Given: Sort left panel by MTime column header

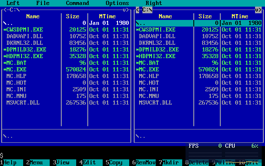Looking at the screenshot, I should (x=108, y=17).
